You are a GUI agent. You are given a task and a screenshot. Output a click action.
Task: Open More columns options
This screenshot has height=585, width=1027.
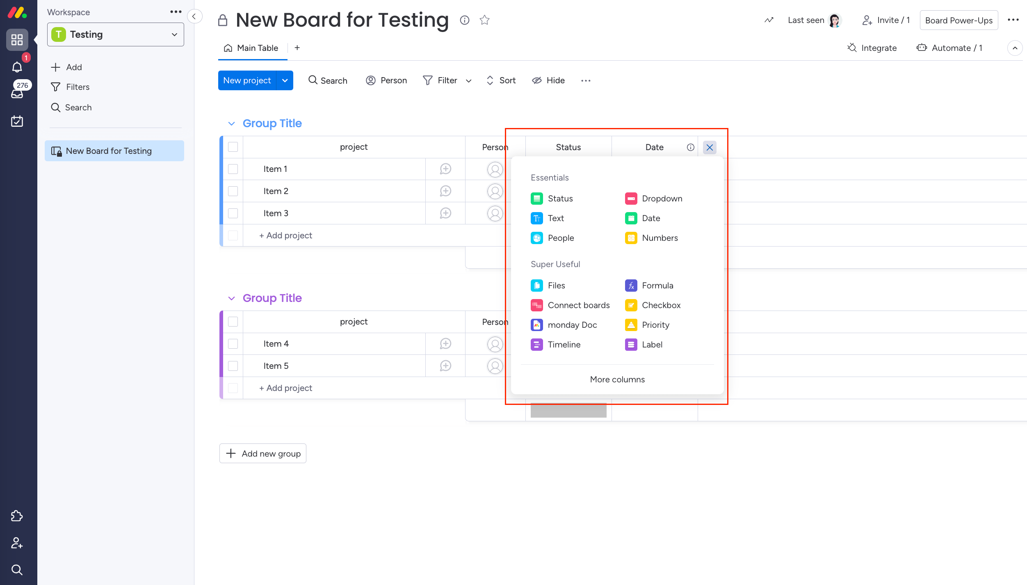(x=618, y=379)
